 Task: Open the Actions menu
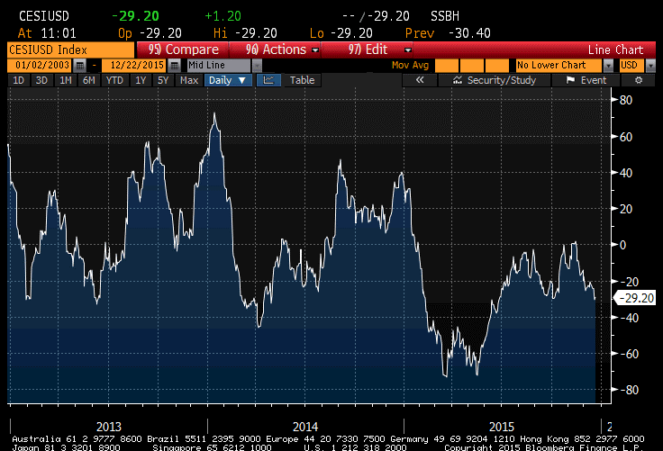pyautogui.click(x=277, y=50)
